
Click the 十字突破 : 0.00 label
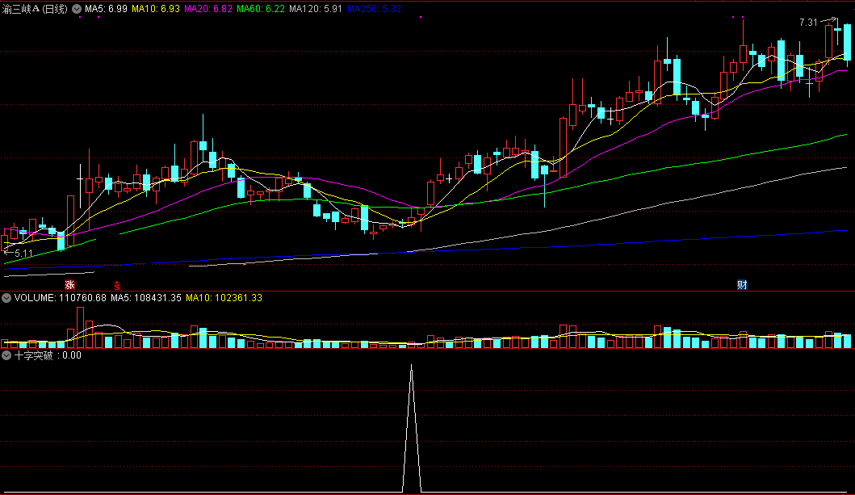48,355
